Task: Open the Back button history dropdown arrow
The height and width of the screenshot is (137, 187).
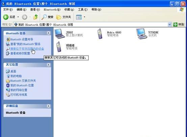Action: [x=18, y=17]
